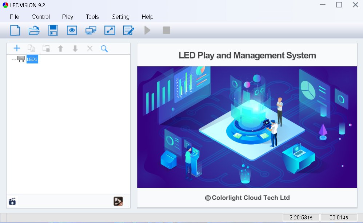This screenshot has height=223, width=363.
Task: Create a new program file
Action: [x=15, y=30]
